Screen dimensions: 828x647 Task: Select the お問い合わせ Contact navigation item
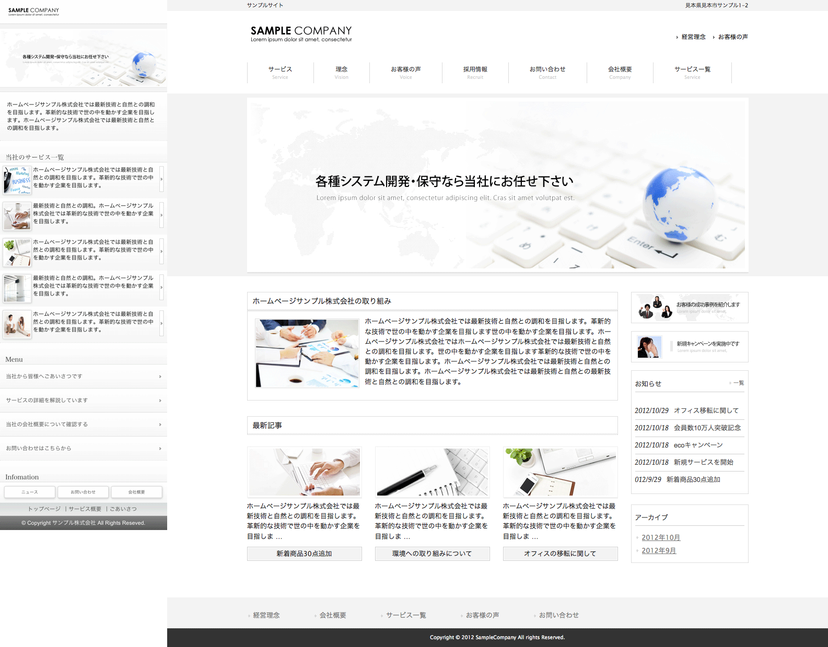(x=547, y=72)
